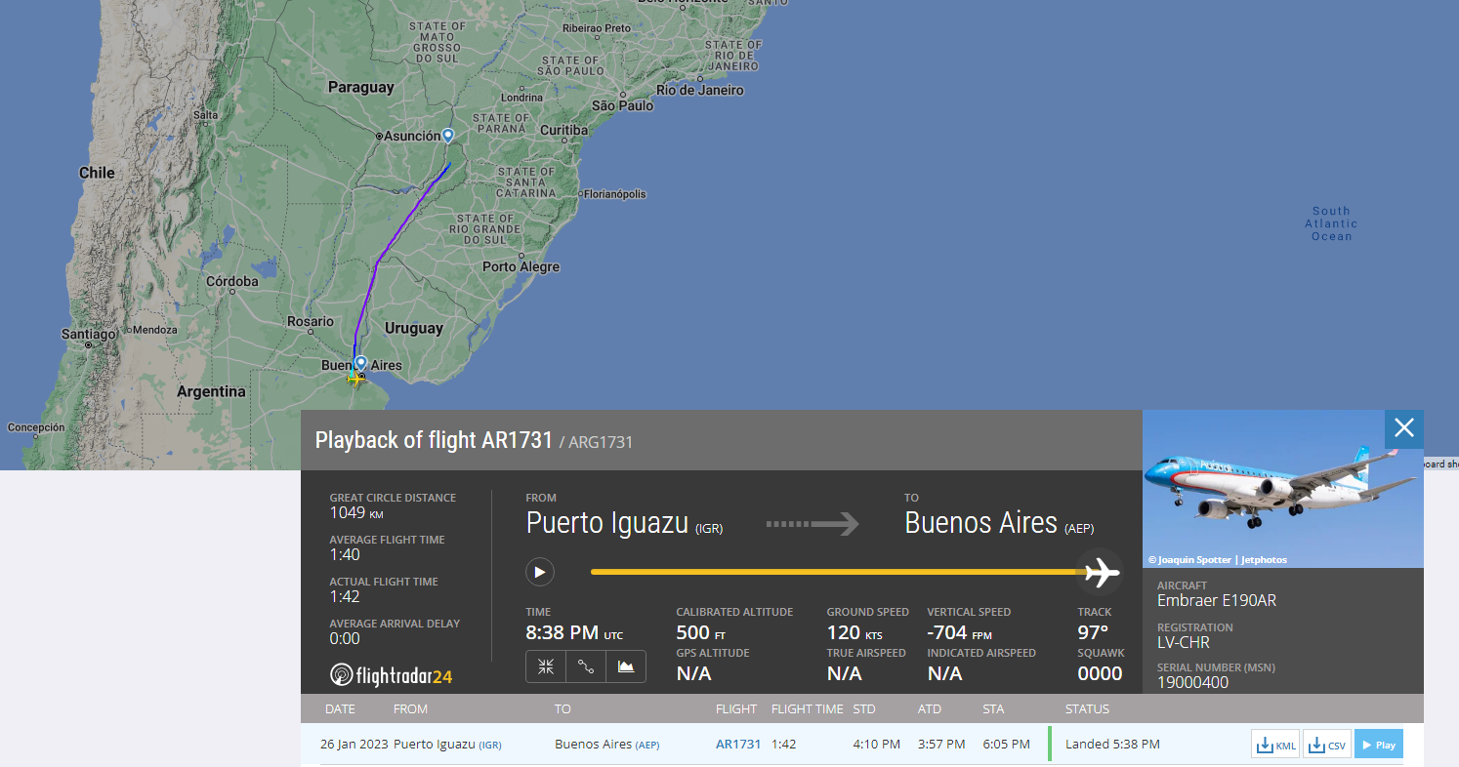The image size is (1459, 767).
Task: Click the '26 Jan 2023' date cell
Action: point(354,744)
